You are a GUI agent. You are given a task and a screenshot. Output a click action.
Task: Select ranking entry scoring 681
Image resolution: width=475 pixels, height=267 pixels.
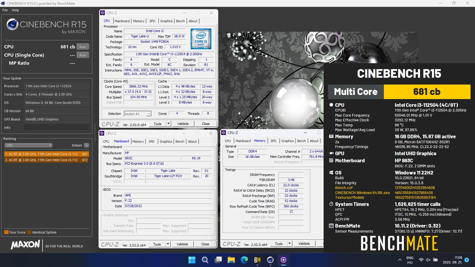[x=46, y=154]
